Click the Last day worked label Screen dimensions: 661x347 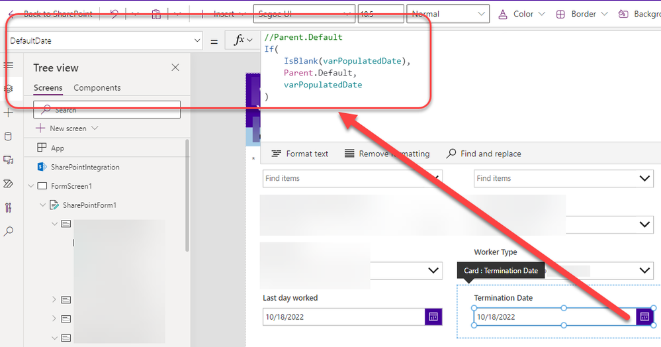pos(290,298)
